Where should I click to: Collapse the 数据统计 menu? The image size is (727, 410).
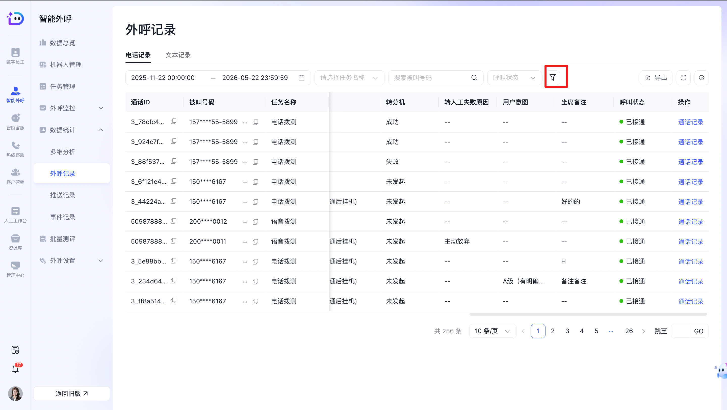[72, 130]
